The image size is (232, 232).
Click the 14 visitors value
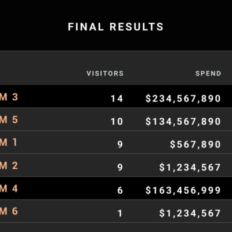tap(117, 99)
